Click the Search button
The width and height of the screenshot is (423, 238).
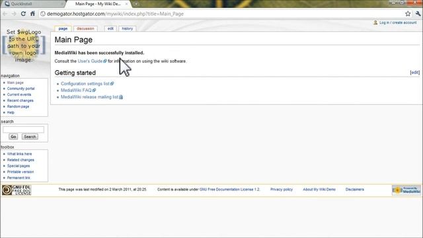tap(30, 137)
